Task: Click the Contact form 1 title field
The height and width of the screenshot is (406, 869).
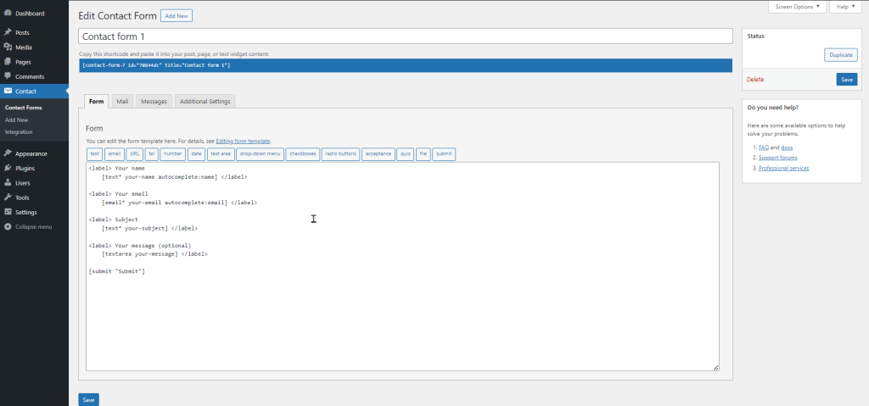Action: (405, 36)
